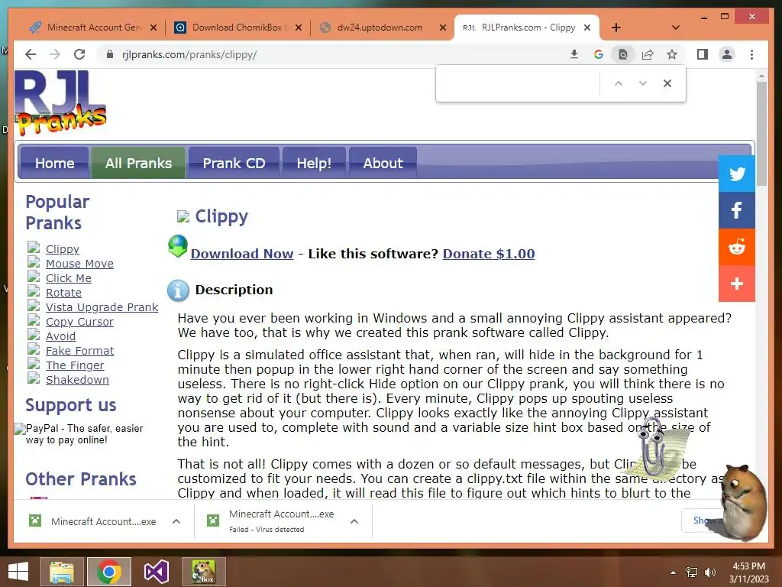The height and width of the screenshot is (587, 782).
Task: Close the find-in-page bar
Action: coord(667,83)
